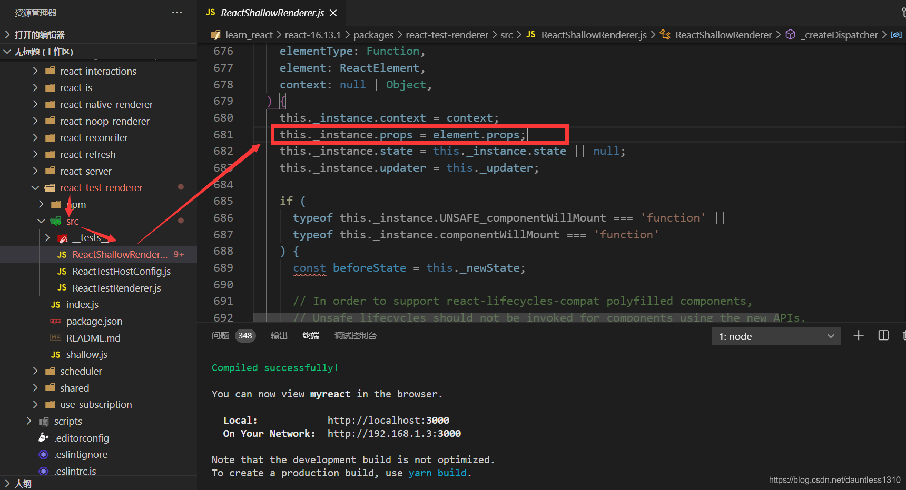Collapse the react-test-renderer folder
906x490 pixels.
point(99,187)
